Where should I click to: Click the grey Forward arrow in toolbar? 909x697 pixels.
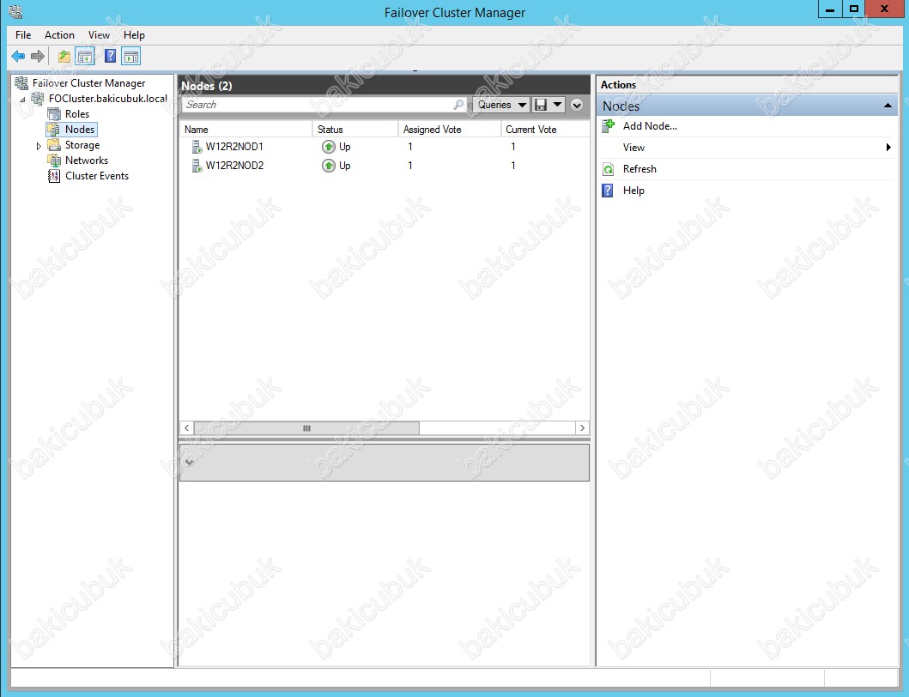pos(38,57)
